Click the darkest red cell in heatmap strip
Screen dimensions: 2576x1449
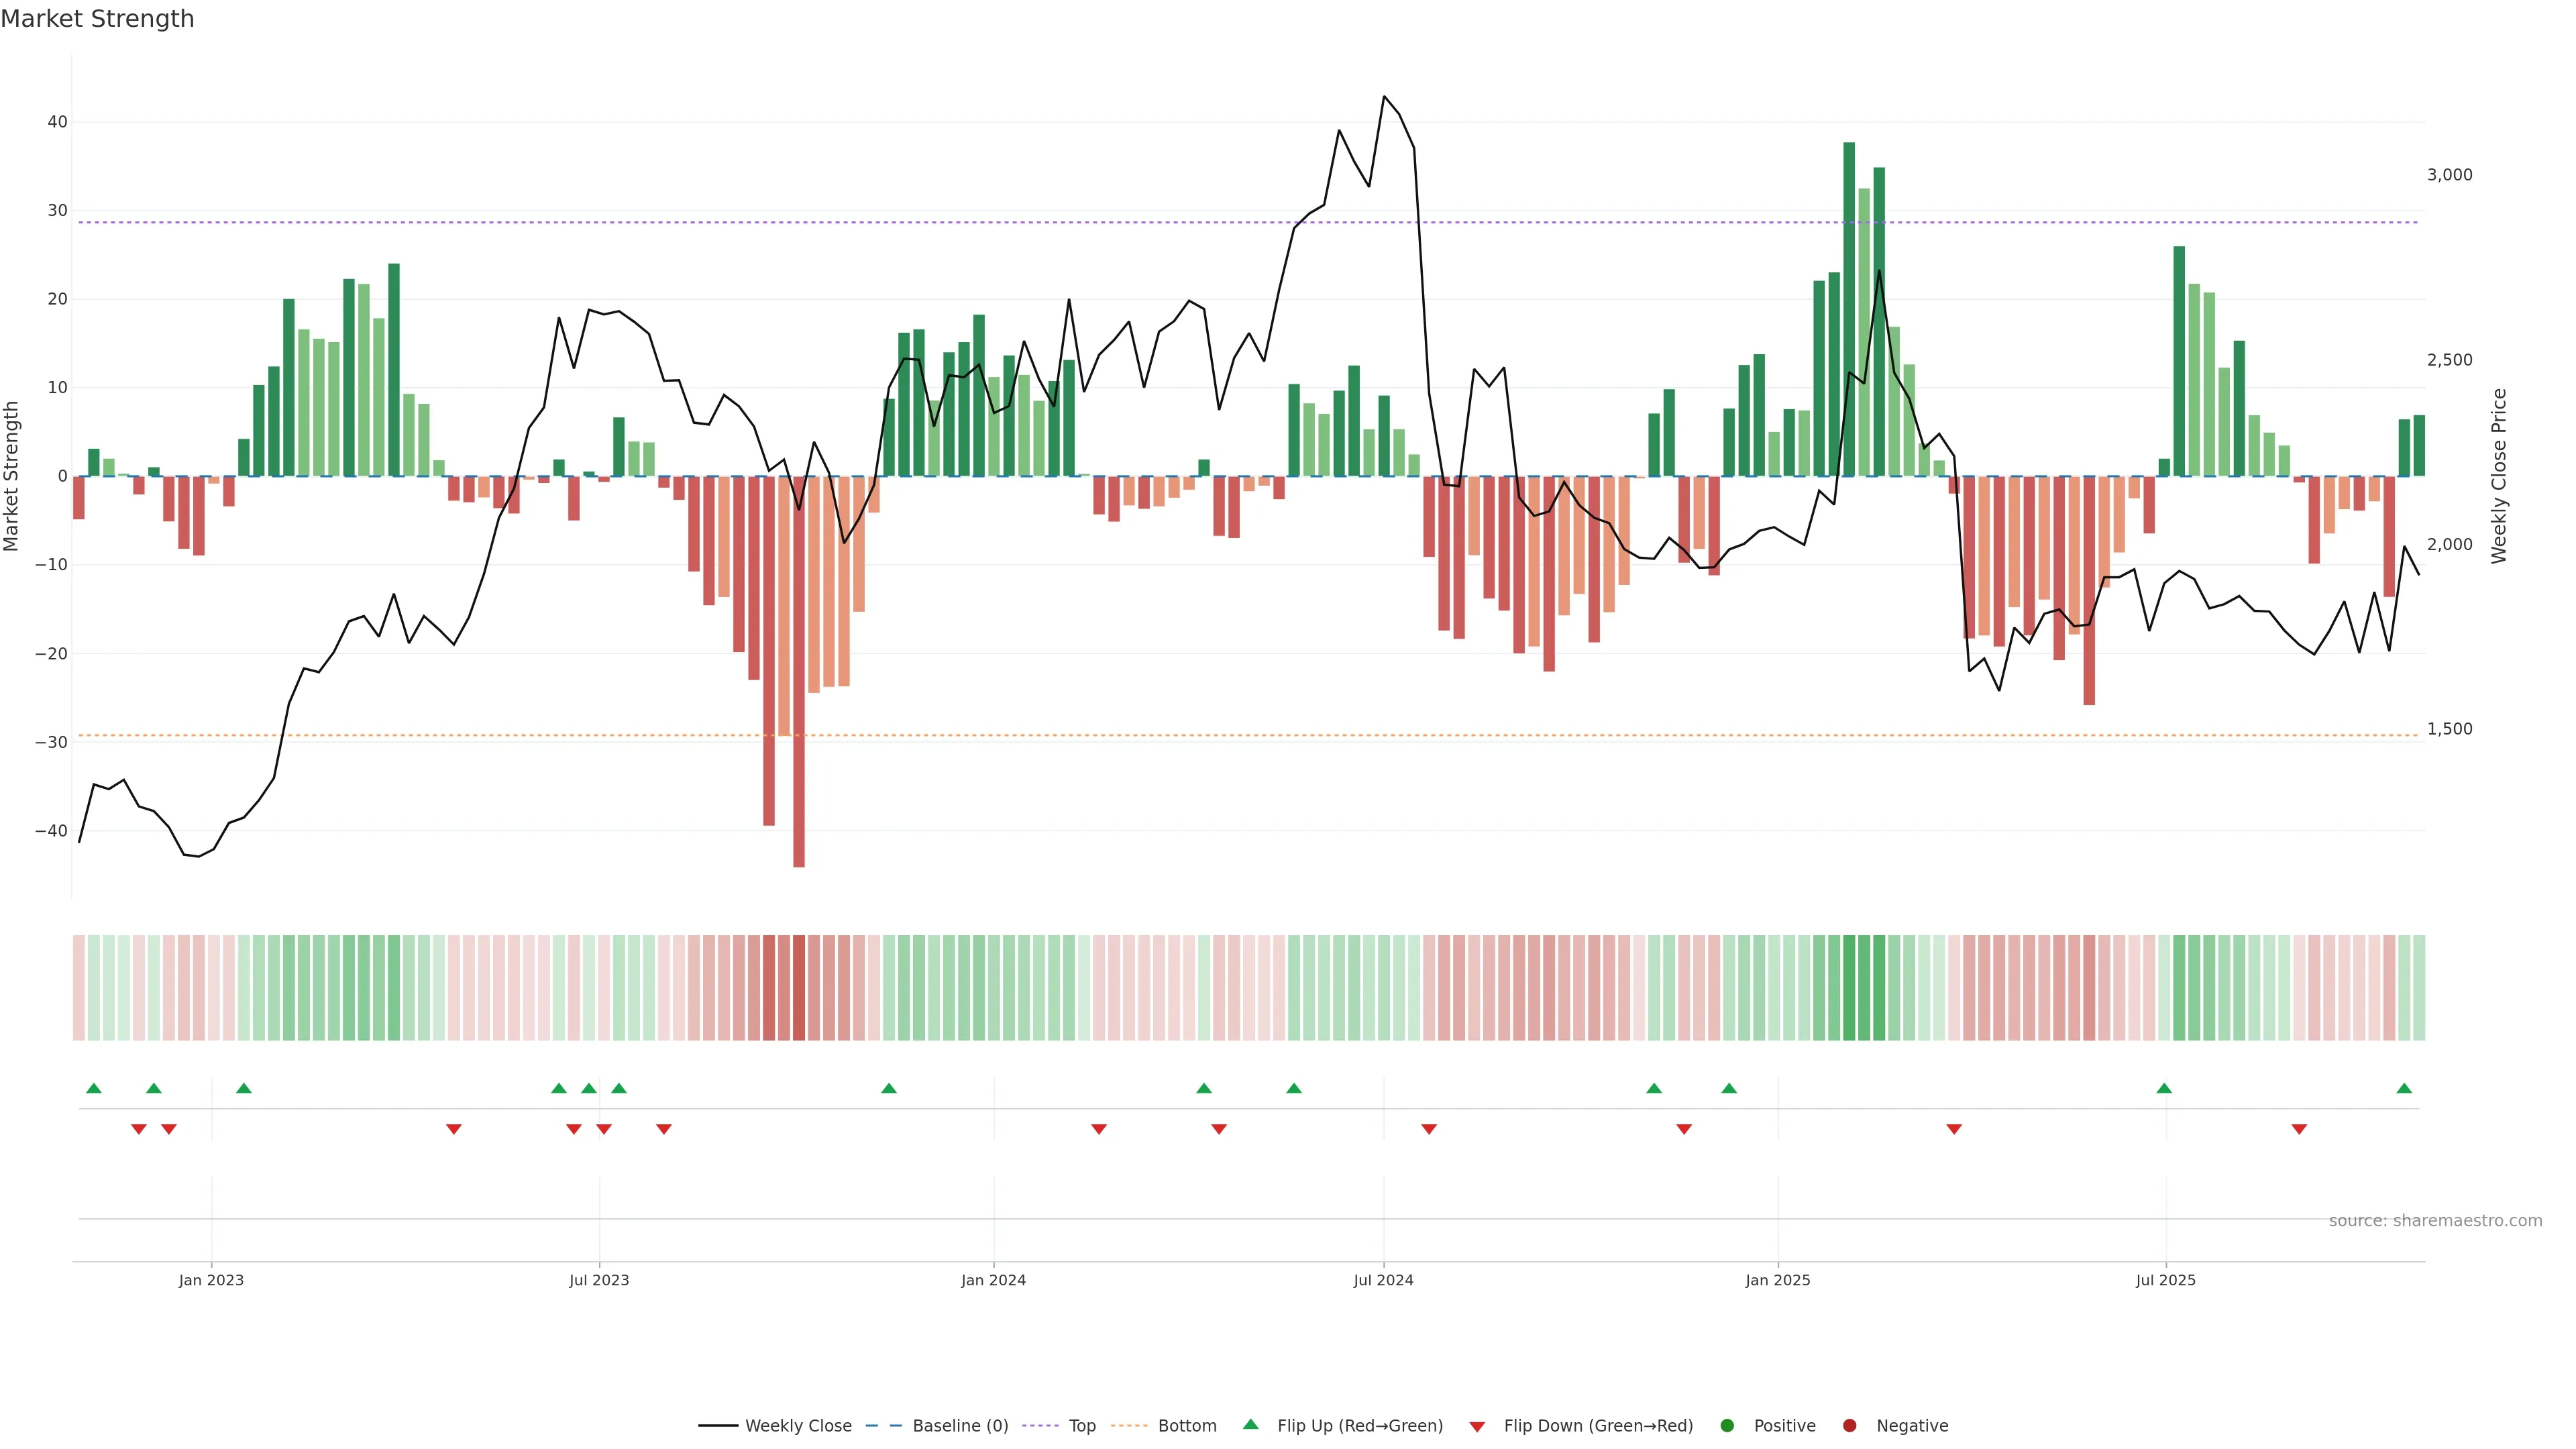(x=799, y=988)
